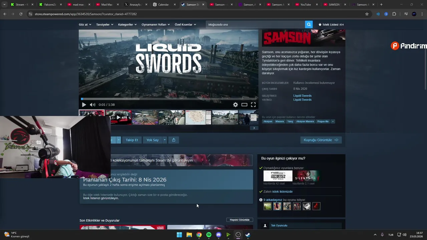The width and height of the screenshot is (427, 240).
Task: Open Liquid Swords developer link
Action: [302, 96]
